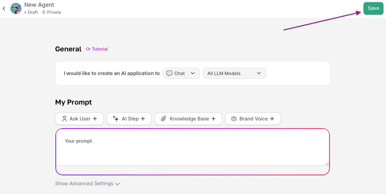The image size is (386, 194).
Task: Click the New Agent title text
Action: click(x=39, y=5)
